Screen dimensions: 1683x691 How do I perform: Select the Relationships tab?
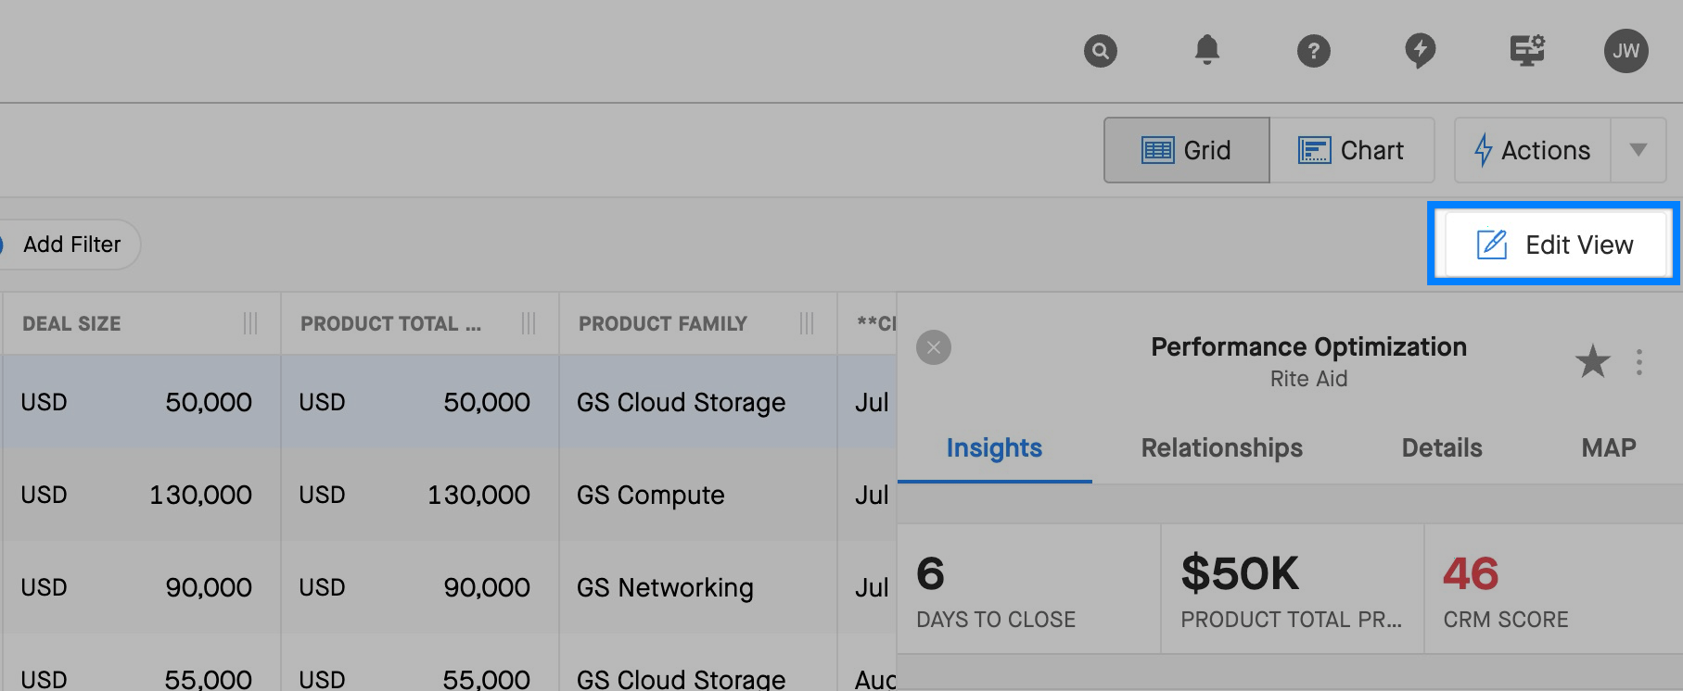pos(1221,448)
